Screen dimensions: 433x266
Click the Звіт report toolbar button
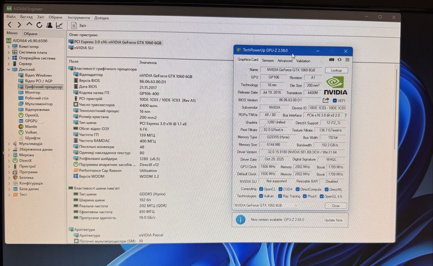pyautogui.click(x=79, y=25)
